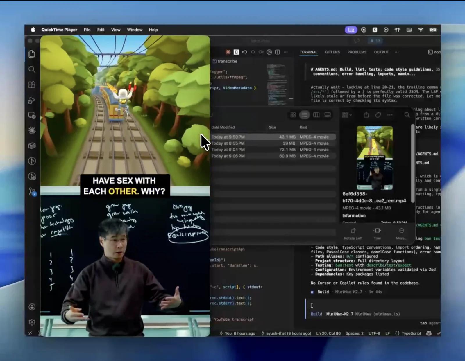Switch to the GITLENS panel tab
Screen dimensions: 465x361
(x=332, y=52)
